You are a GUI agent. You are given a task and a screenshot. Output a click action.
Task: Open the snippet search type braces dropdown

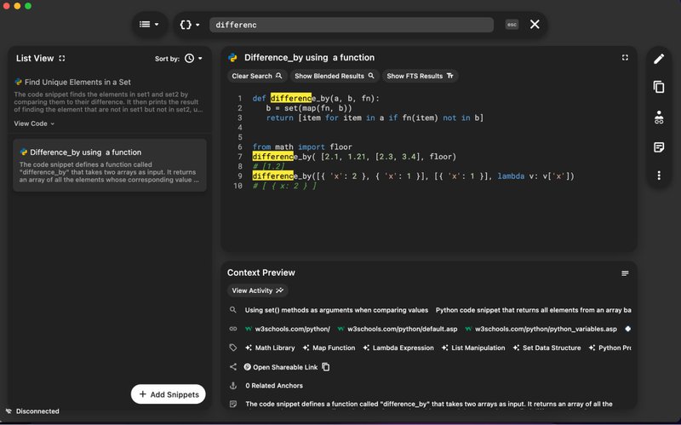[x=190, y=25]
